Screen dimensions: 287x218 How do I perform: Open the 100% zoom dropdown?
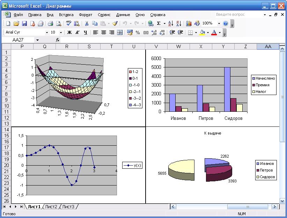point(219,23)
